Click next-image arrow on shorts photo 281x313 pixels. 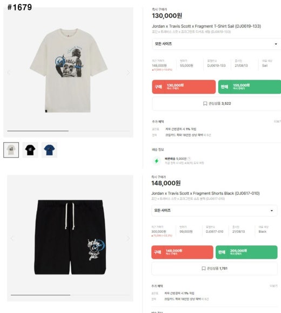pyautogui.click(x=128, y=238)
